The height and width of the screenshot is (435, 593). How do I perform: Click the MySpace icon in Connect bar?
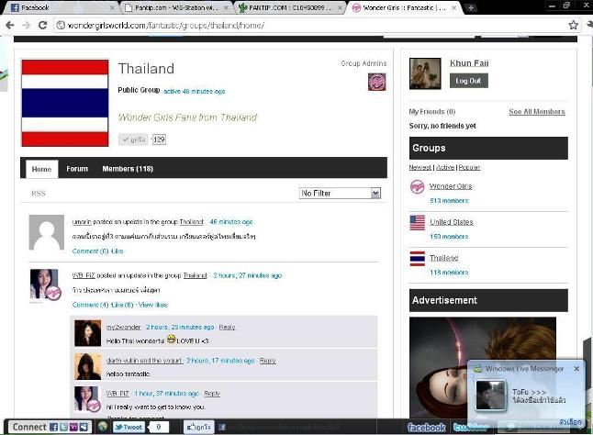pyautogui.click(x=84, y=427)
